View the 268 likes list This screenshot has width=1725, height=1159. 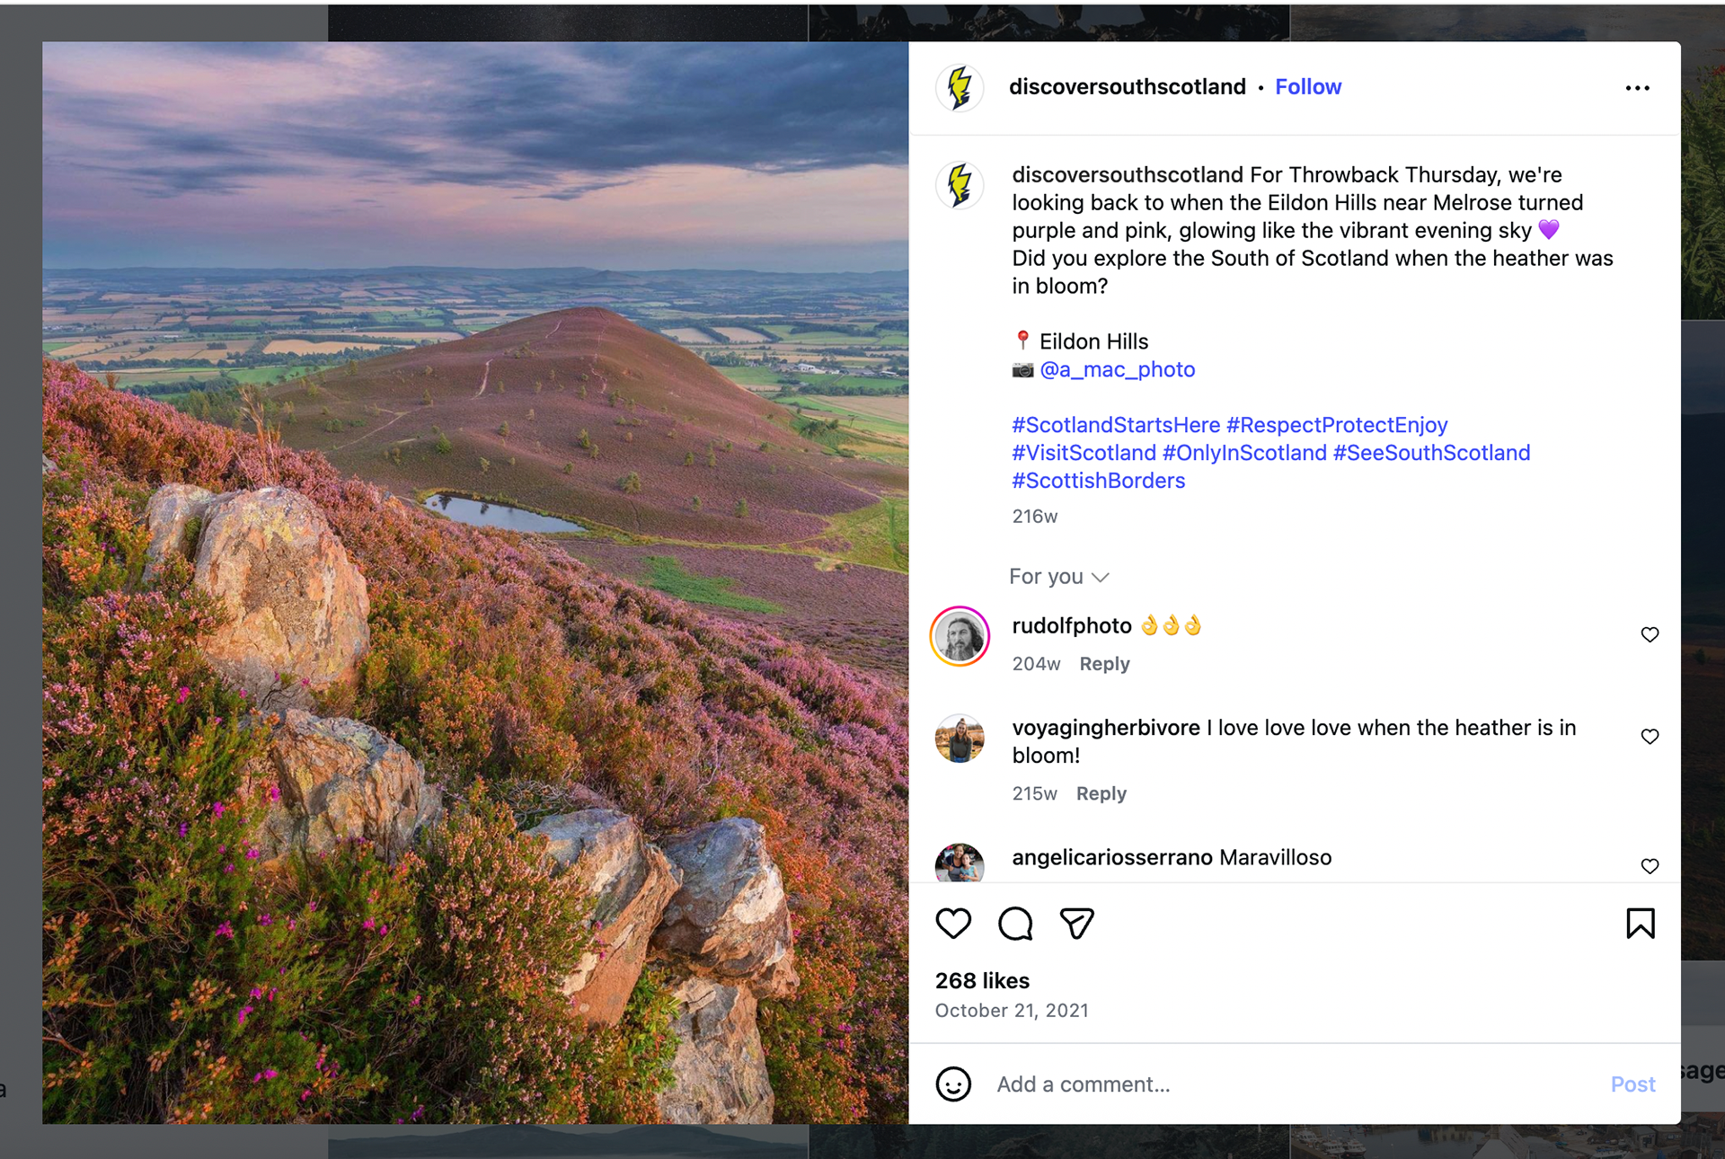982,981
